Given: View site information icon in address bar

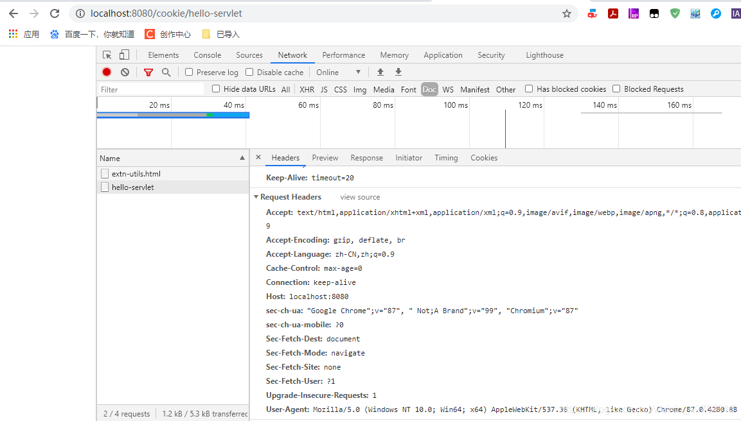Looking at the screenshot, I should click(80, 13).
